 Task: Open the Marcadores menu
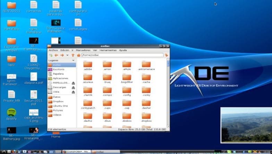pyautogui.click(x=83, y=50)
